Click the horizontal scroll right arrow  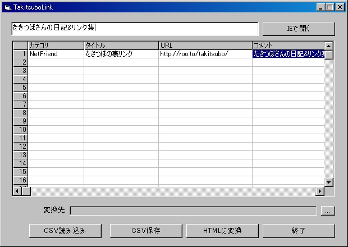point(320,191)
